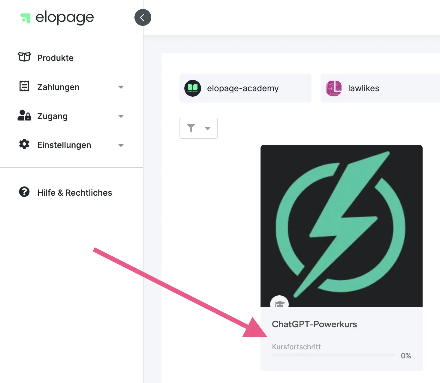Open the ChatGPT-Powerkurs course title
Image resolution: width=440 pixels, height=383 pixels.
pyautogui.click(x=314, y=324)
